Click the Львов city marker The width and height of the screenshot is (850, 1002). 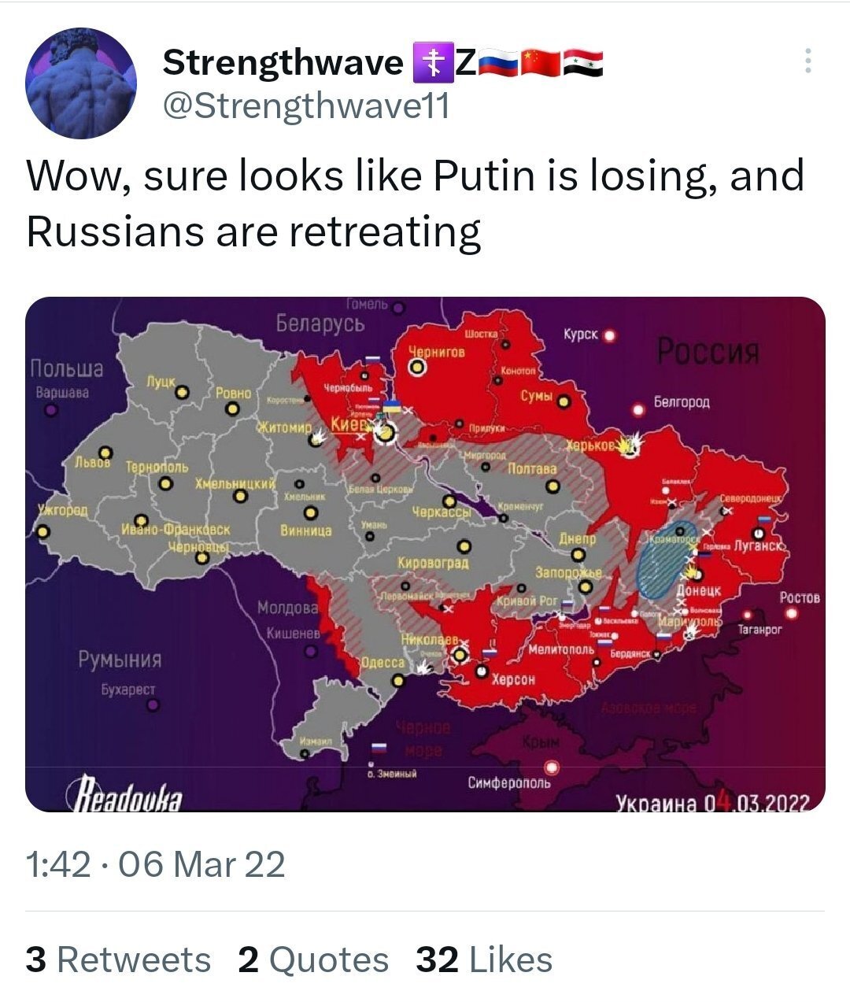pos(105,453)
